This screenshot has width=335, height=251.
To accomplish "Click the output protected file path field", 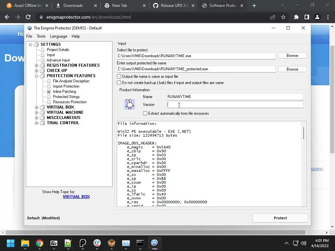I will pyautogui.click(x=196, y=69).
